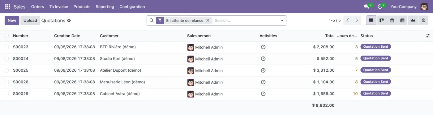Switch to graph view
The height and width of the screenshot is (115, 433).
click(x=413, y=20)
